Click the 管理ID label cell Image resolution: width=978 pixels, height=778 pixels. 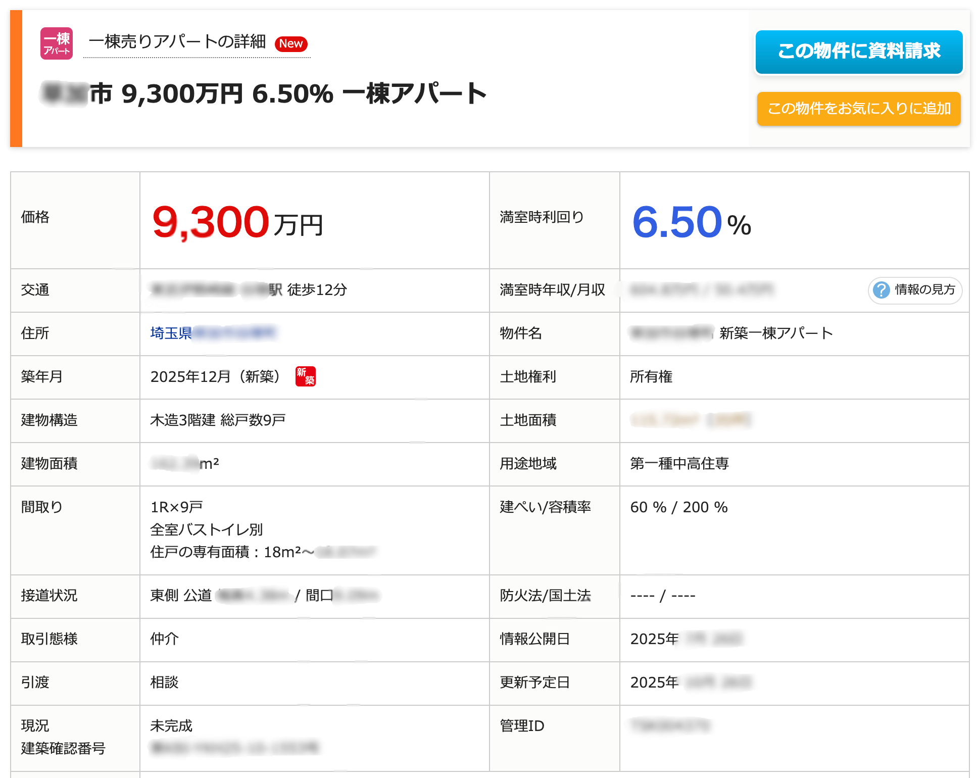pos(555,738)
